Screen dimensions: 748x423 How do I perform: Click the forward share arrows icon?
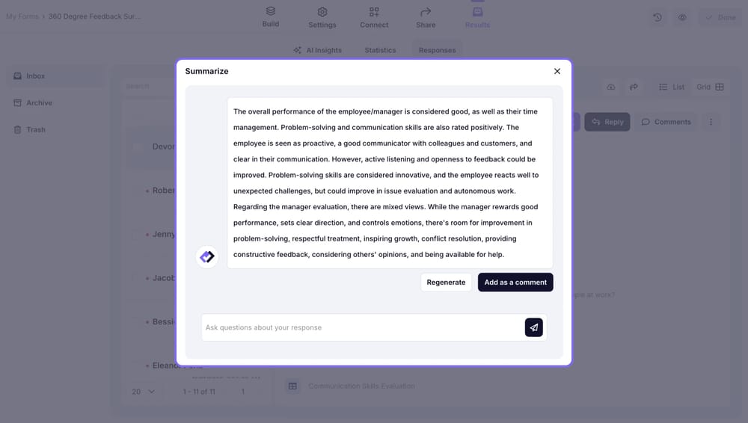pyautogui.click(x=634, y=87)
